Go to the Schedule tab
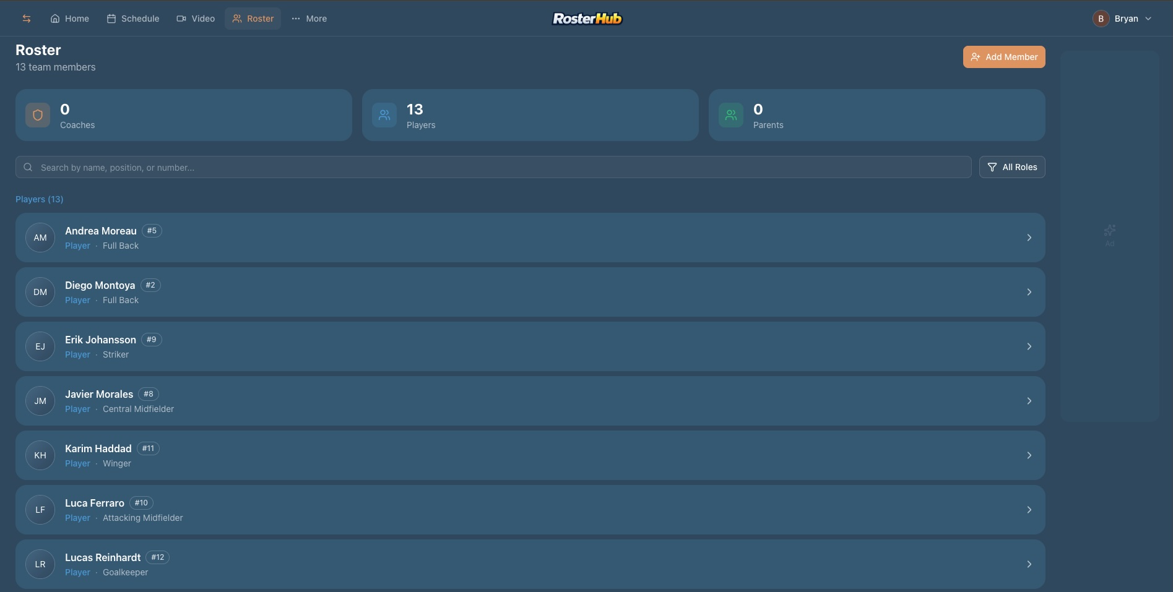The width and height of the screenshot is (1173, 592). click(133, 19)
